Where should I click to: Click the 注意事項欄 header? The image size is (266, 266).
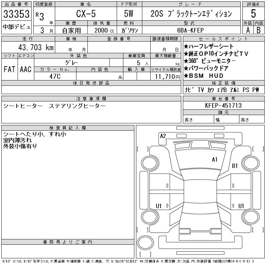[91, 98]
